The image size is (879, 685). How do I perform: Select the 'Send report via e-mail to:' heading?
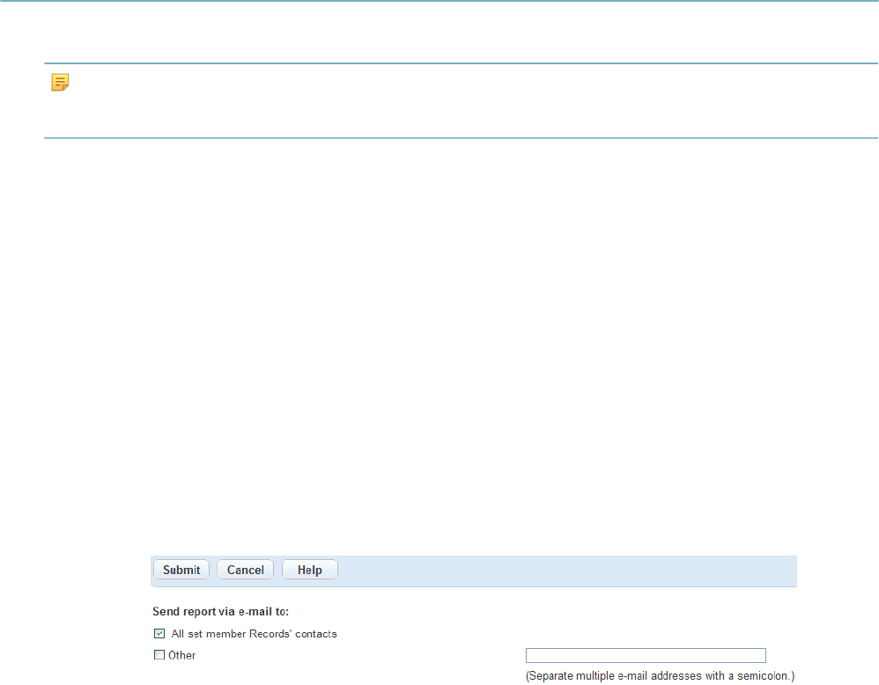pos(221,612)
